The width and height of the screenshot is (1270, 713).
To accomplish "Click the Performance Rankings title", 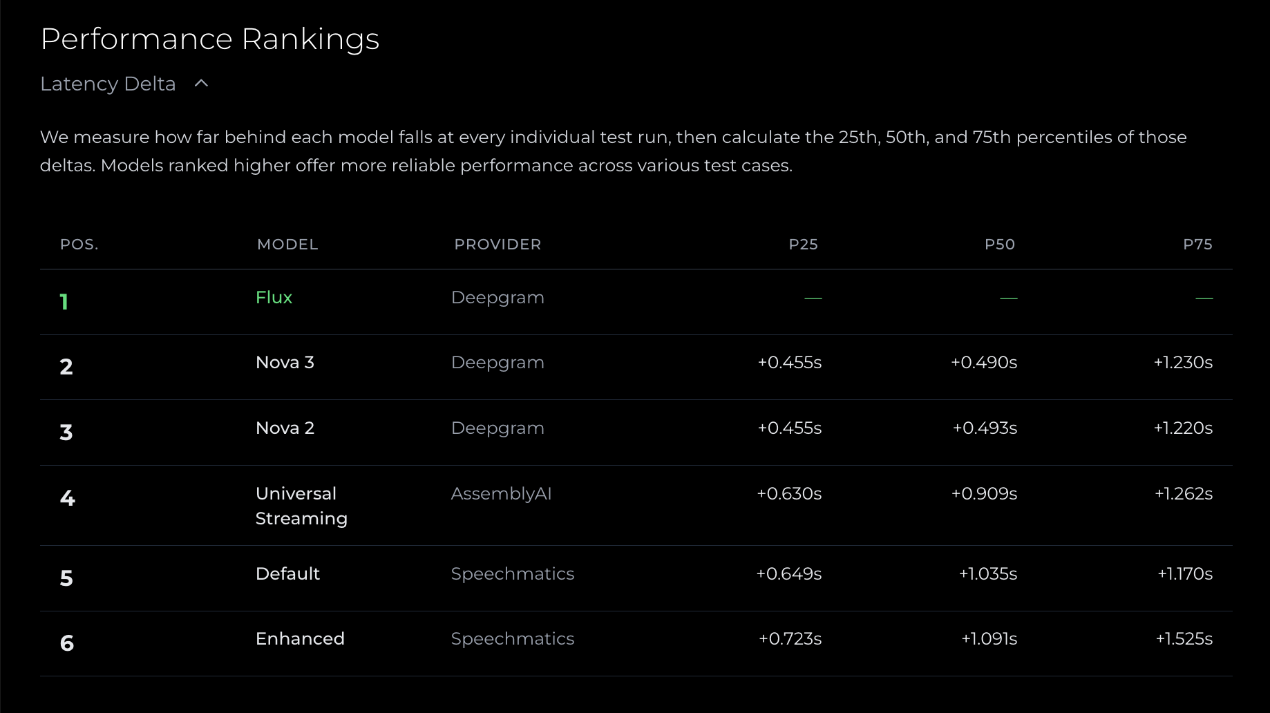I will click(210, 39).
